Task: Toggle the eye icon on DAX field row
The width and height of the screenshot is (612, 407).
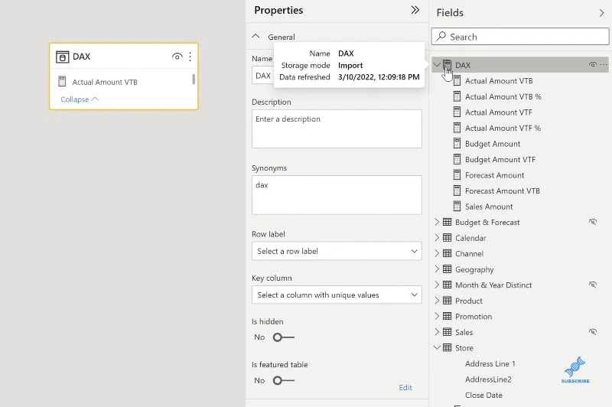Action: click(592, 65)
